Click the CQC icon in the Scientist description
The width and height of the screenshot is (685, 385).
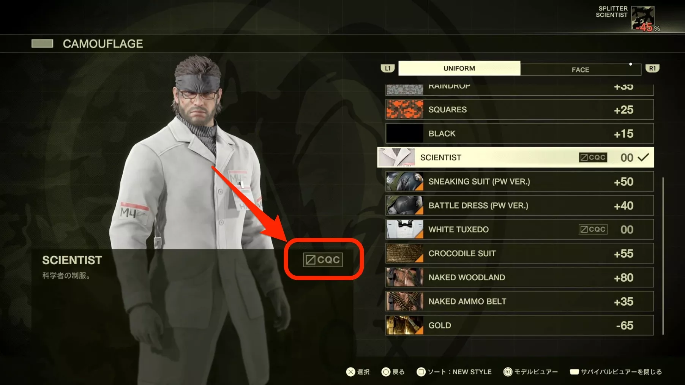323,260
